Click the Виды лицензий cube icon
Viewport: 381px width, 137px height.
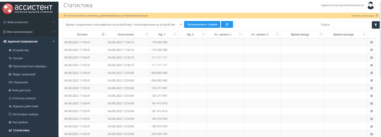pyautogui.click(x=10, y=74)
